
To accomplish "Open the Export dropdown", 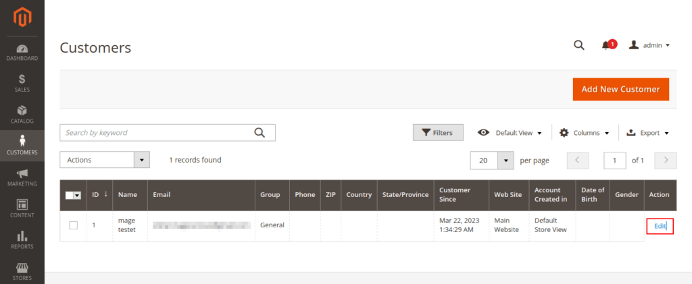I will [648, 133].
